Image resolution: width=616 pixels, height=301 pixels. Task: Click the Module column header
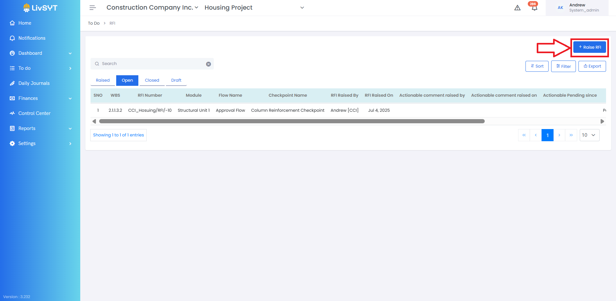(x=194, y=95)
